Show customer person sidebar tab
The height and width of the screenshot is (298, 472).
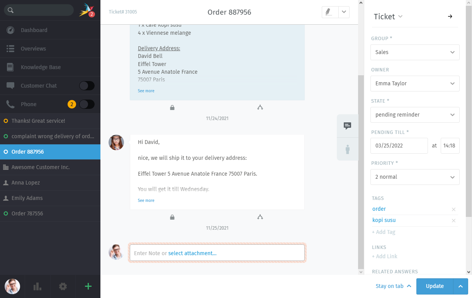click(348, 149)
